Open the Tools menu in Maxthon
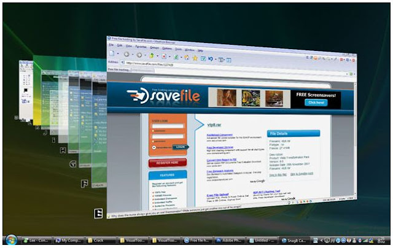 (x=178, y=49)
